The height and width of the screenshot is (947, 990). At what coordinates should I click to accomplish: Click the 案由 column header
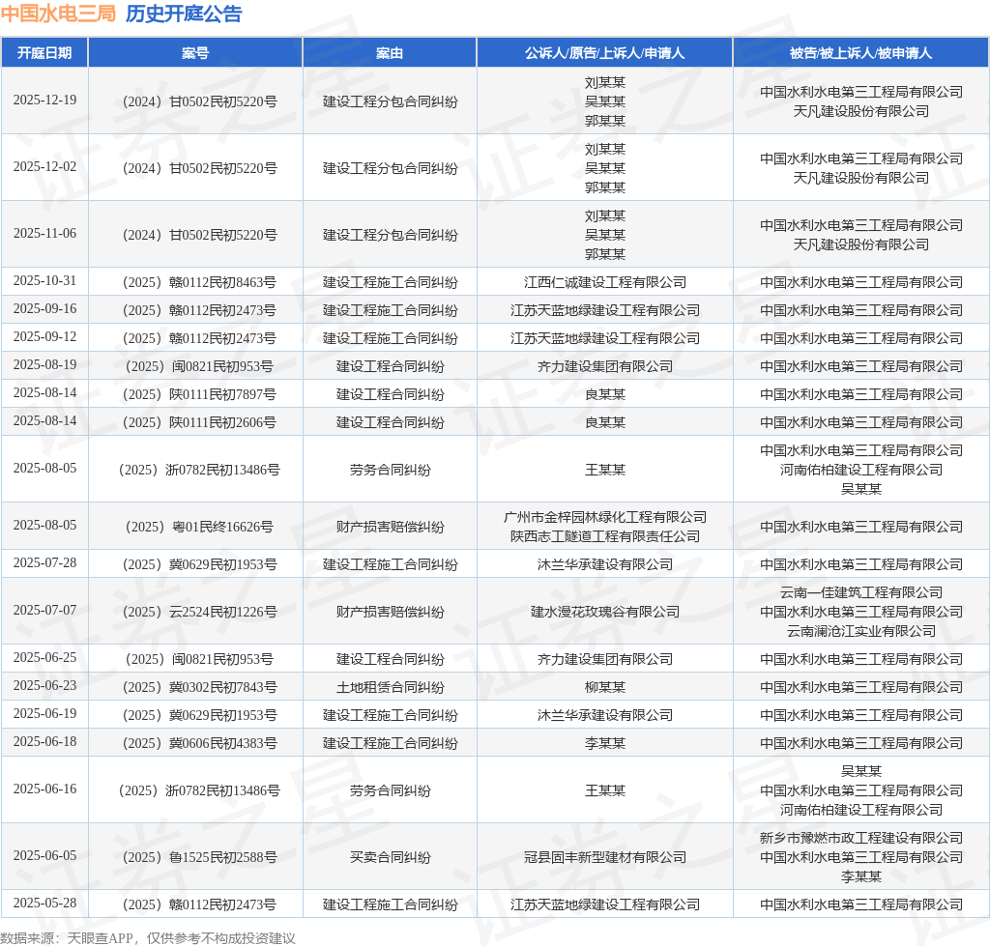coord(390,53)
